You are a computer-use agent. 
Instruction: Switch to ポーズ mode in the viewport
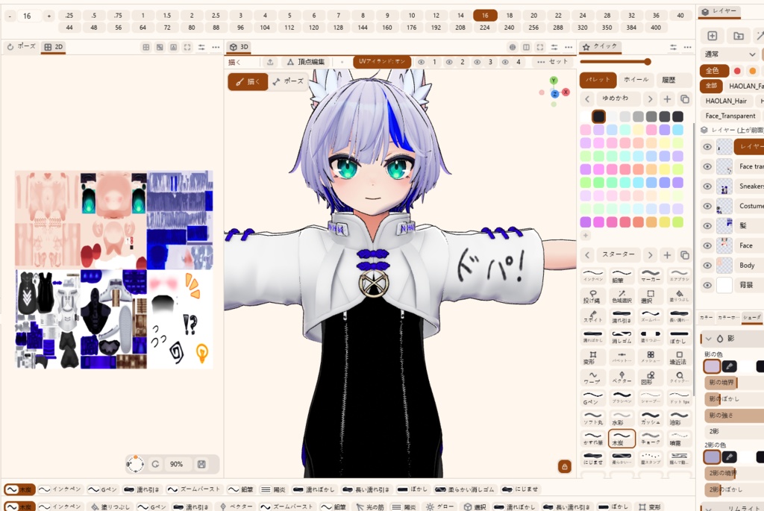click(289, 81)
